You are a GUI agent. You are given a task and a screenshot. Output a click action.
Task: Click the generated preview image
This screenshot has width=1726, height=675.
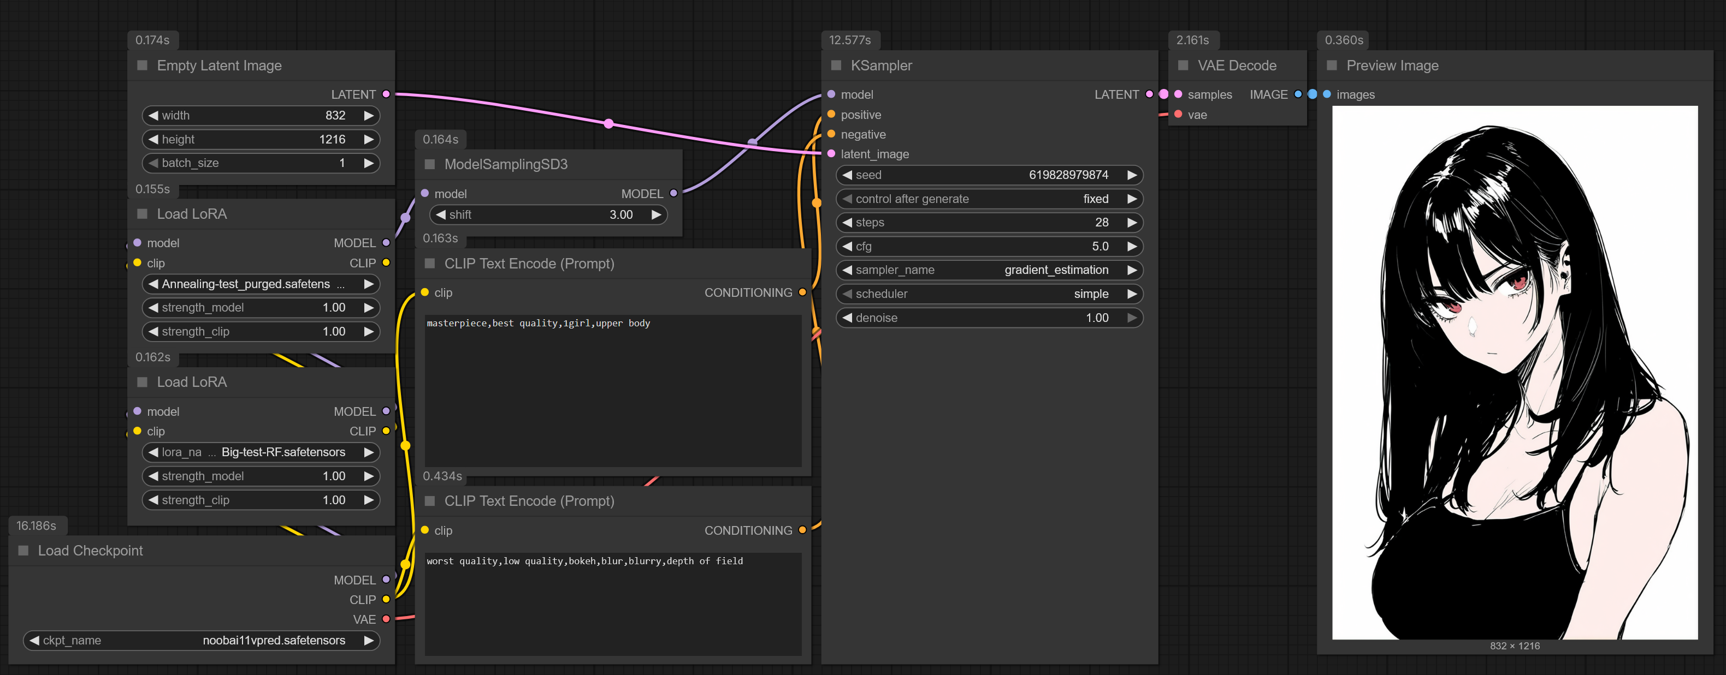coord(1514,372)
